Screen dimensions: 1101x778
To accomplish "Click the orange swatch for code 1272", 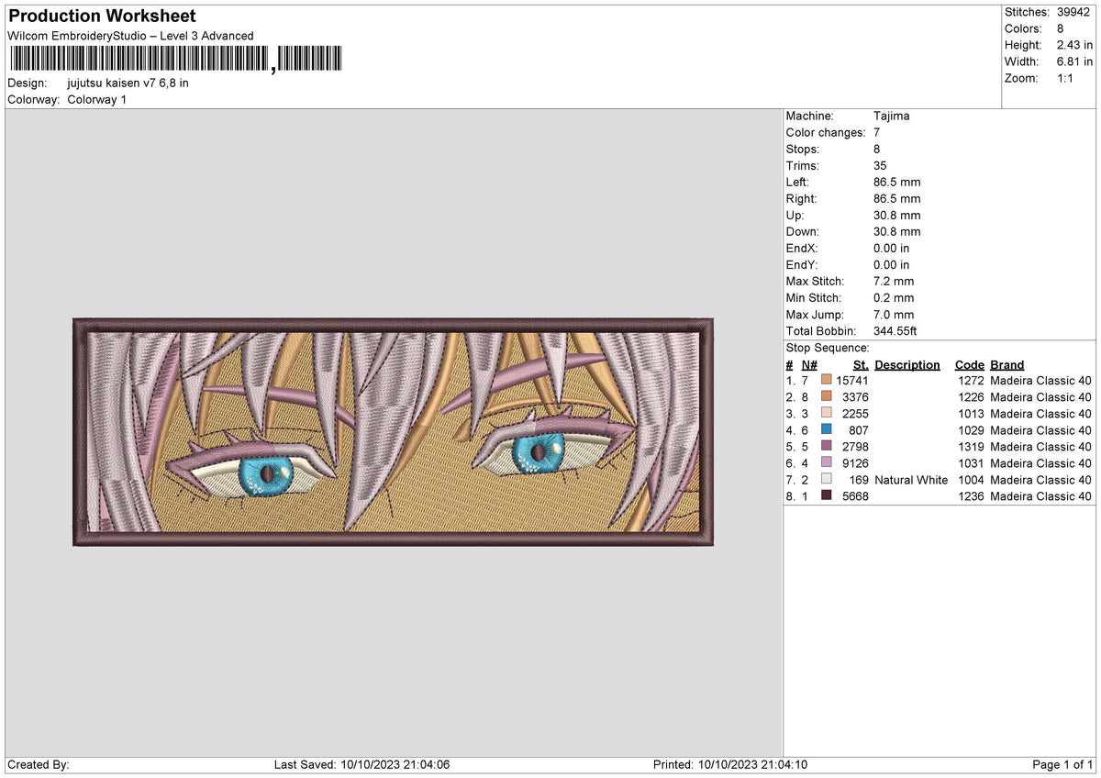I will point(827,381).
